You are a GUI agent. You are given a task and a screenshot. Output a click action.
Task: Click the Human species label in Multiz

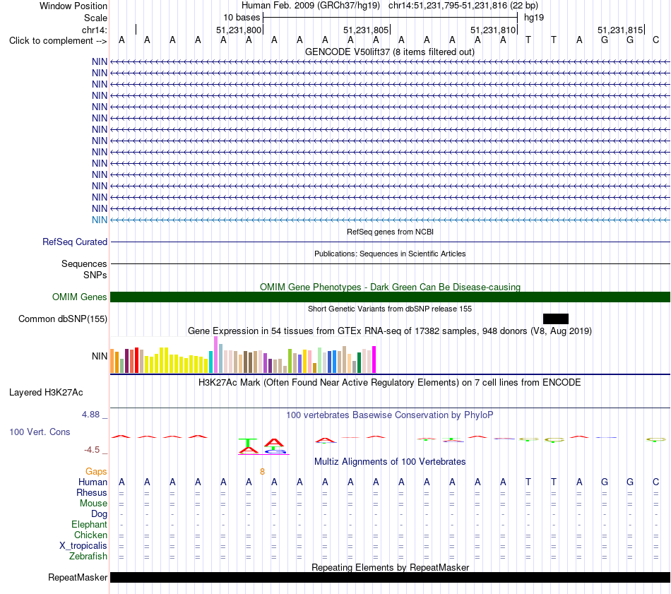tap(93, 482)
